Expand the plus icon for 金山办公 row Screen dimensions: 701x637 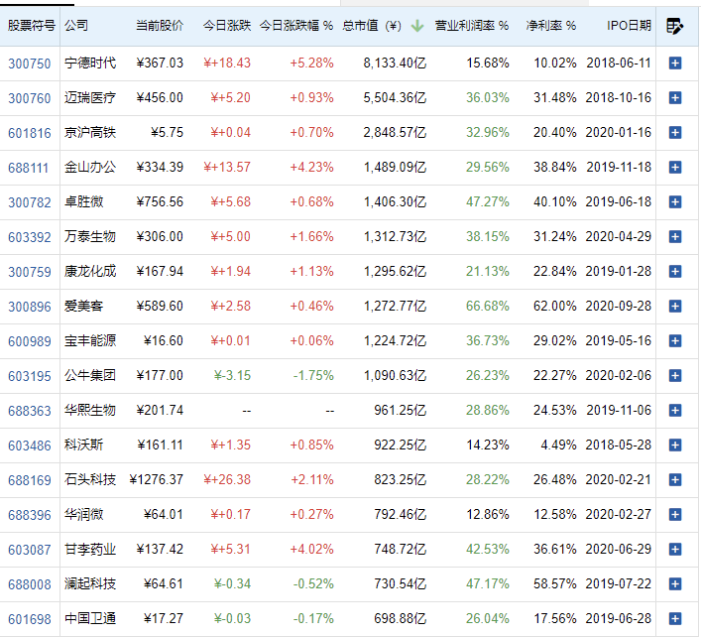[675, 168]
